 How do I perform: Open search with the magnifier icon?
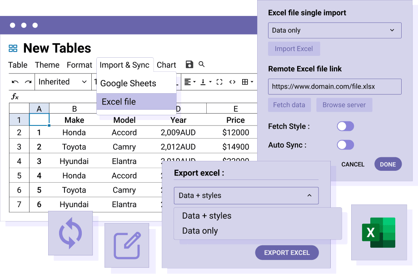click(201, 65)
